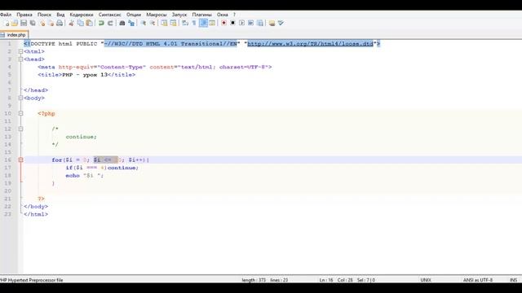
Task: Zoom out using the toolbar magnifier
Action: point(153,24)
